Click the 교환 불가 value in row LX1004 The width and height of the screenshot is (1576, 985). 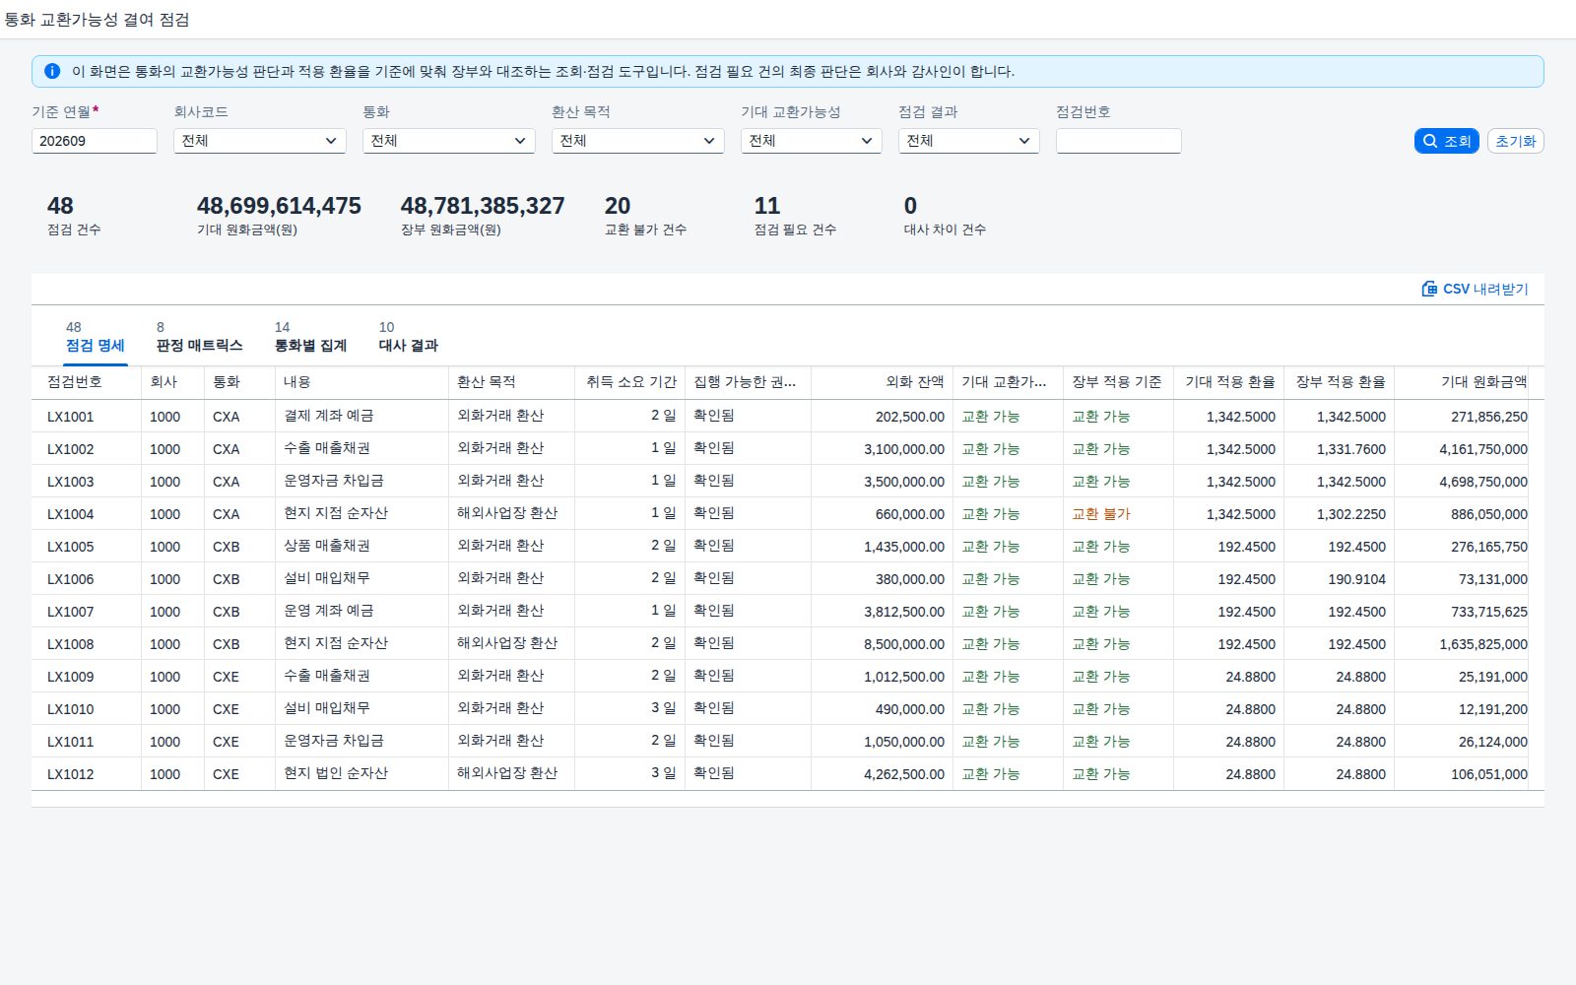(1101, 514)
